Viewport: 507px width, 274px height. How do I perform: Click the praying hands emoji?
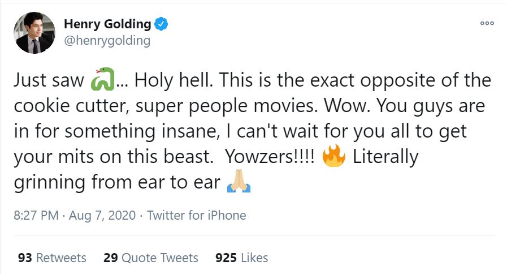[x=238, y=183]
